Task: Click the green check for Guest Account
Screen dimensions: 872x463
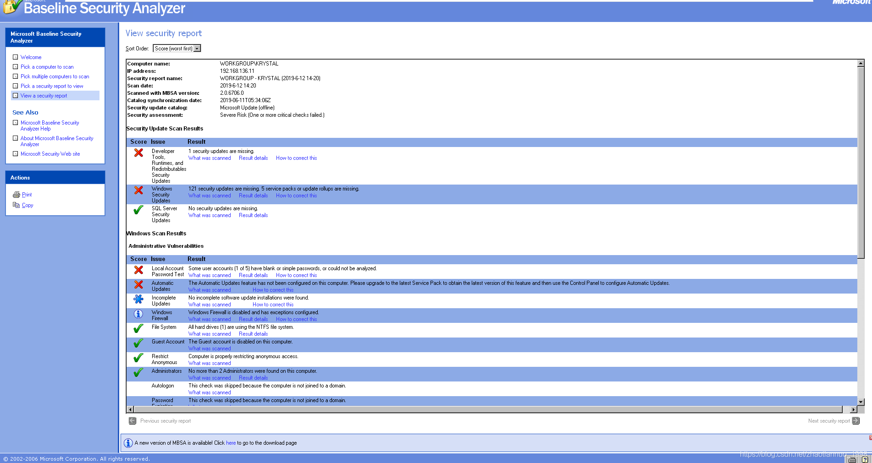Action: tap(138, 343)
